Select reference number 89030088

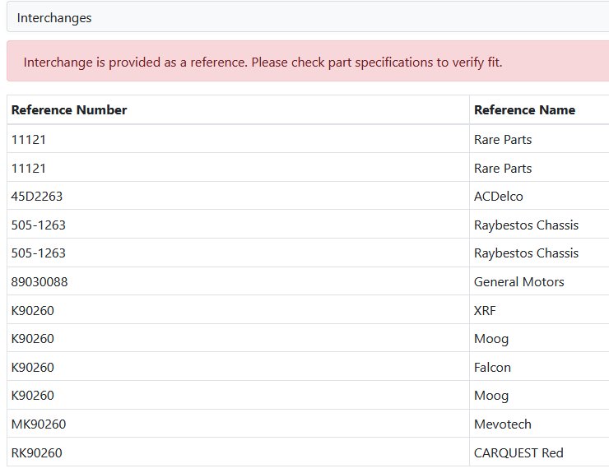click(x=40, y=281)
